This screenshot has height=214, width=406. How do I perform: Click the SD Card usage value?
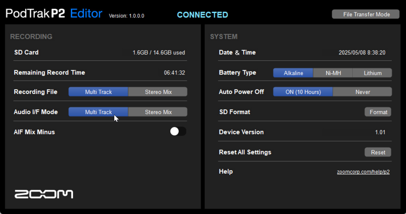pos(159,53)
